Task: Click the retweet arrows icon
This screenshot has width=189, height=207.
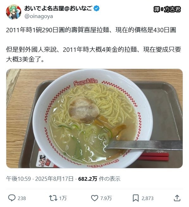Action: pos(53,198)
